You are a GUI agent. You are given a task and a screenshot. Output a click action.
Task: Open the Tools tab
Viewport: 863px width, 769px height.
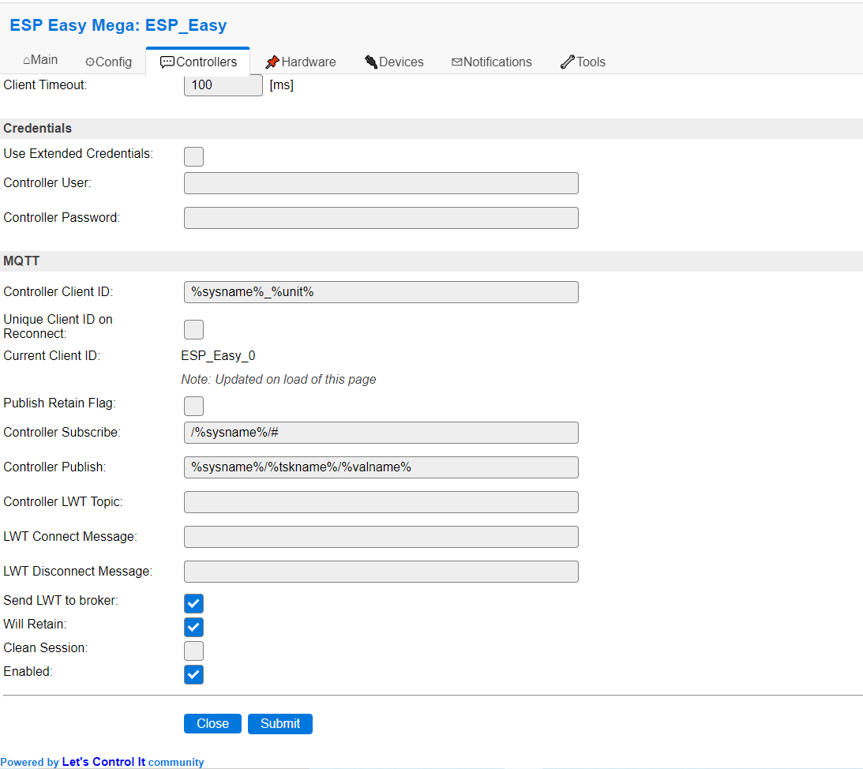583,62
